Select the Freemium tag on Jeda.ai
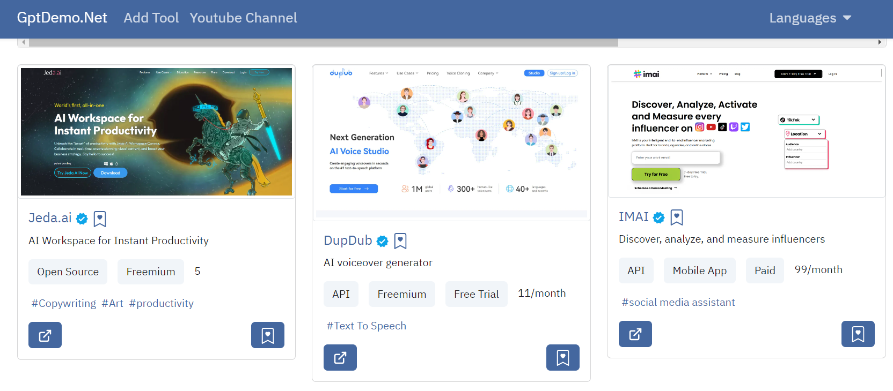The image size is (893, 391). (151, 272)
